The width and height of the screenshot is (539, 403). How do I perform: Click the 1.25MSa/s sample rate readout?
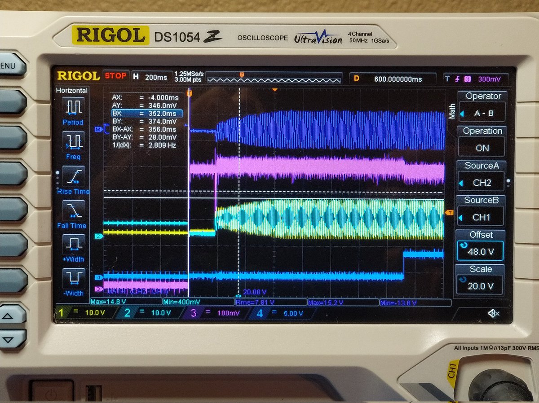(x=189, y=73)
